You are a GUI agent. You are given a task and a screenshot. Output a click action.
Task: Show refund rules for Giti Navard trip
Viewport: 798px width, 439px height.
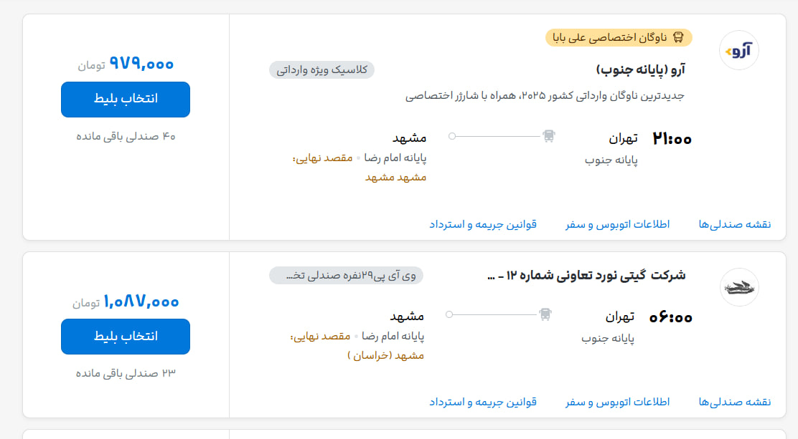(483, 402)
